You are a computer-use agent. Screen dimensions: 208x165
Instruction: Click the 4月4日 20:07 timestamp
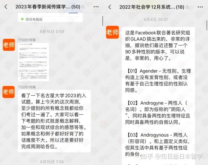(156, 20)
